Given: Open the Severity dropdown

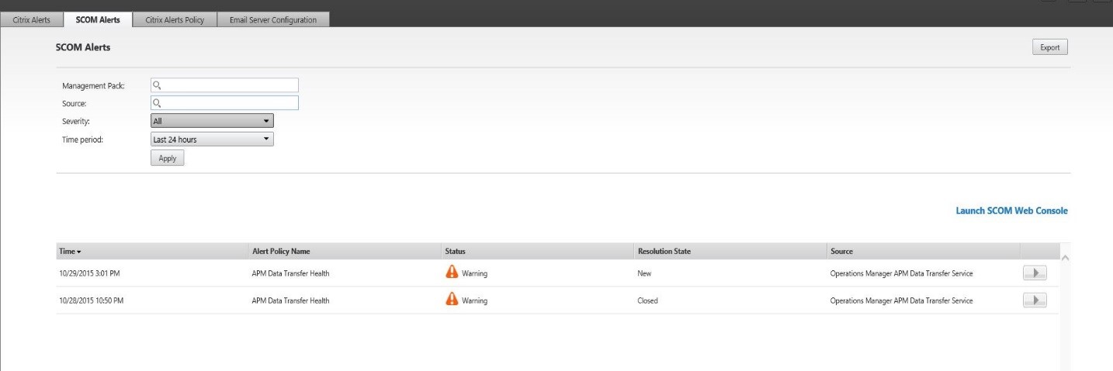Looking at the screenshot, I should pyautogui.click(x=212, y=121).
